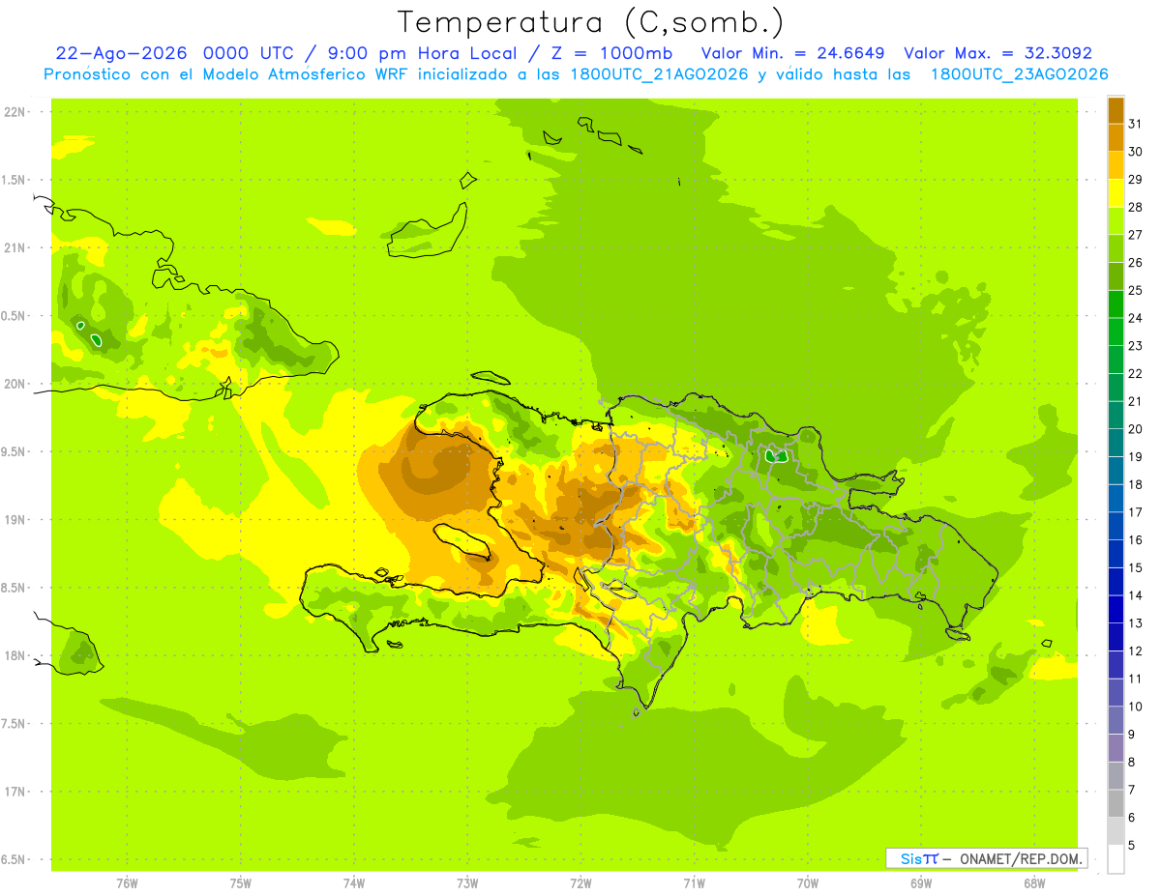This screenshot has height=896, width=1161.
Task: Click the colorbar label '19'
Action: [x=1135, y=456]
